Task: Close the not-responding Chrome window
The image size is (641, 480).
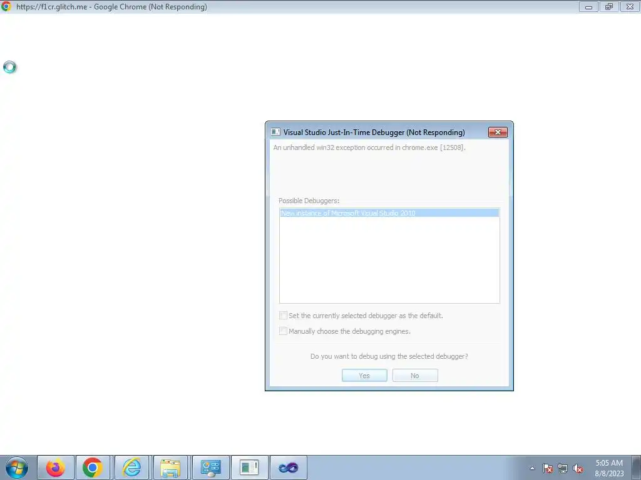Action: [x=630, y=6]
